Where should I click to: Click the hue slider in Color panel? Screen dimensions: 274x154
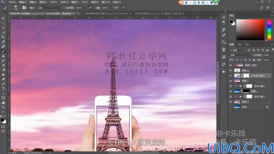[269, 30]
